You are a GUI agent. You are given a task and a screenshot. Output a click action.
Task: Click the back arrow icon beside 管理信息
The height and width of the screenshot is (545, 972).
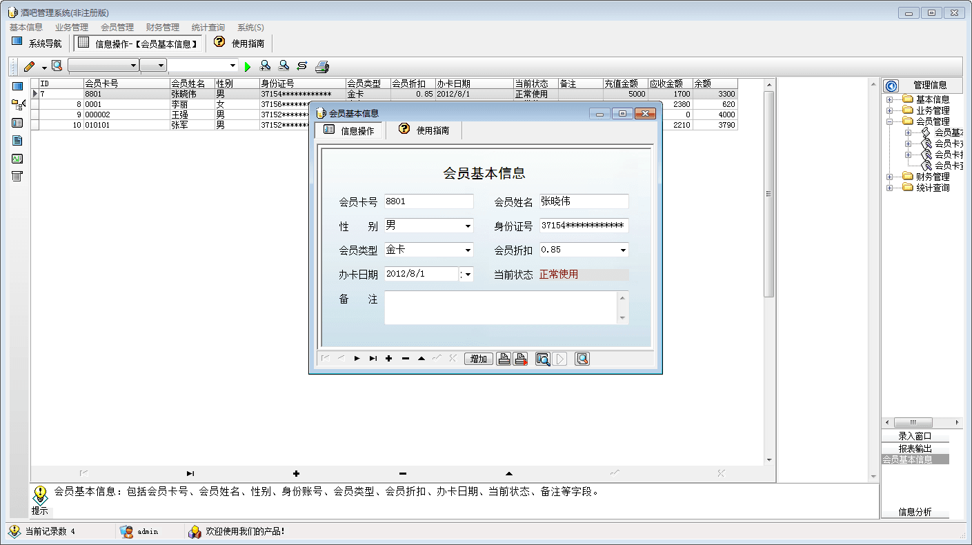pos(891,86)
